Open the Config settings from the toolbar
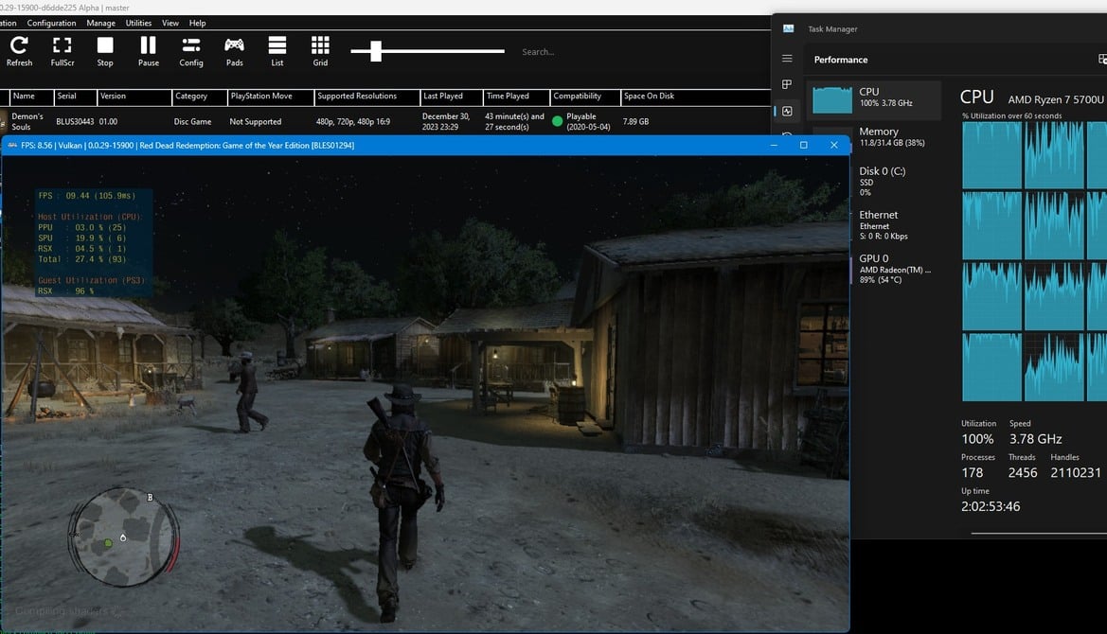The height and width of the screenshot is (634, 1107). [x=190, y=51]
